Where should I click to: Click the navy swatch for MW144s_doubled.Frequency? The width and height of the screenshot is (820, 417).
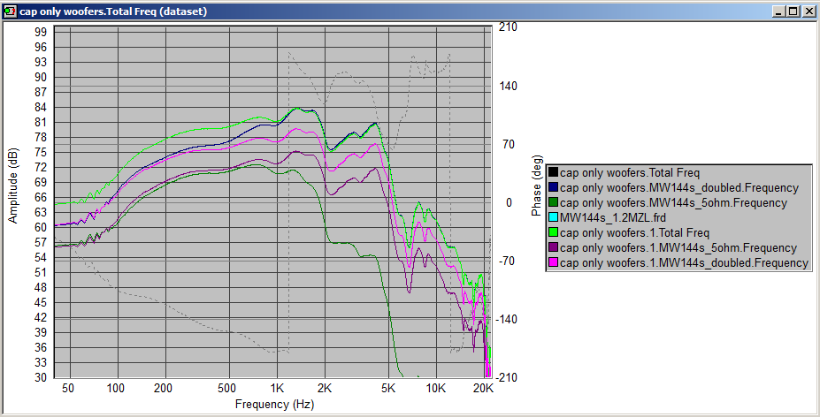coord(553,186)
